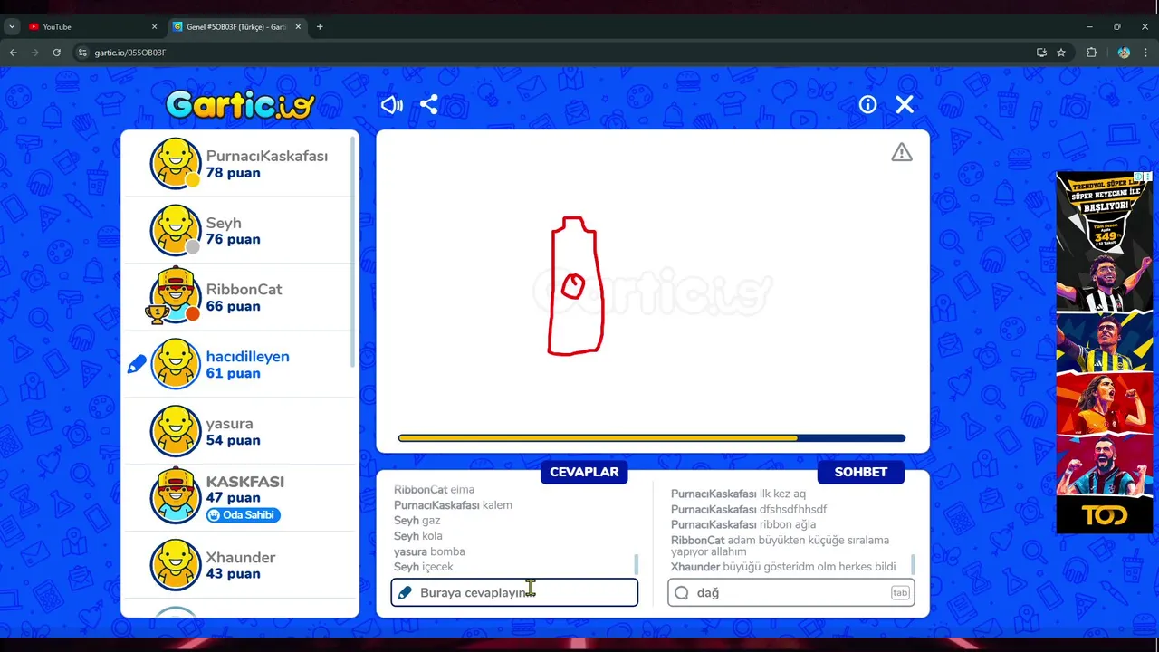Image resolution: width=1159 pixels, height=652 pixels.
Task: Leave the room with the X icon
Action: [x=905, y=105]
